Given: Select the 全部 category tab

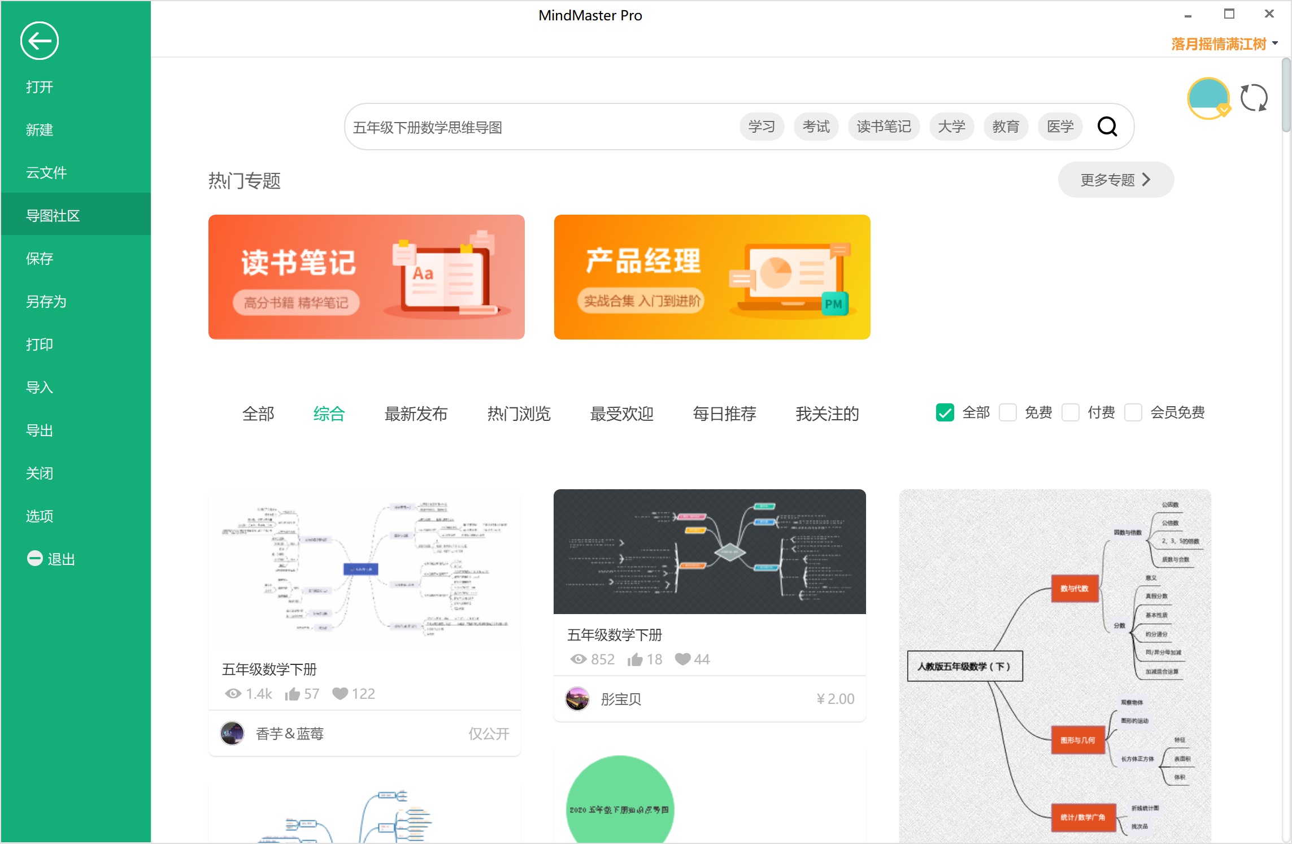Looking at the screenshot, I should 258,414.
